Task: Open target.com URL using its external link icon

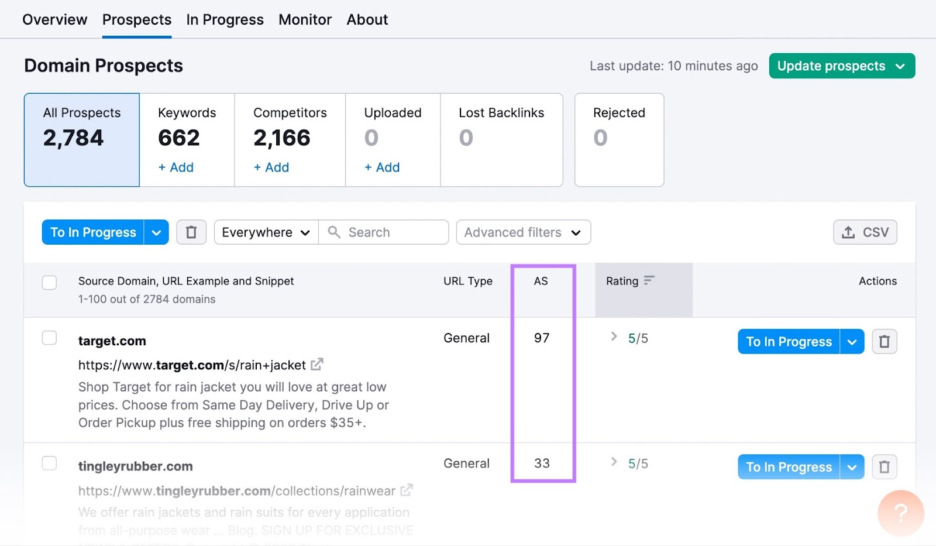Action: [x=316, y=364]
